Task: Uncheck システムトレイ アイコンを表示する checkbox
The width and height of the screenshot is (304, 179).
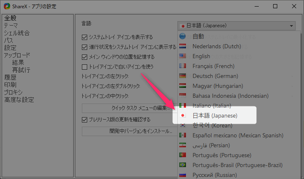Action: coord(84,37)
